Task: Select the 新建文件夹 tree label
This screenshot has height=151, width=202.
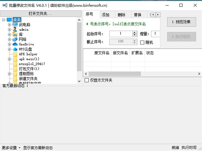Action: tap(28, 78)
